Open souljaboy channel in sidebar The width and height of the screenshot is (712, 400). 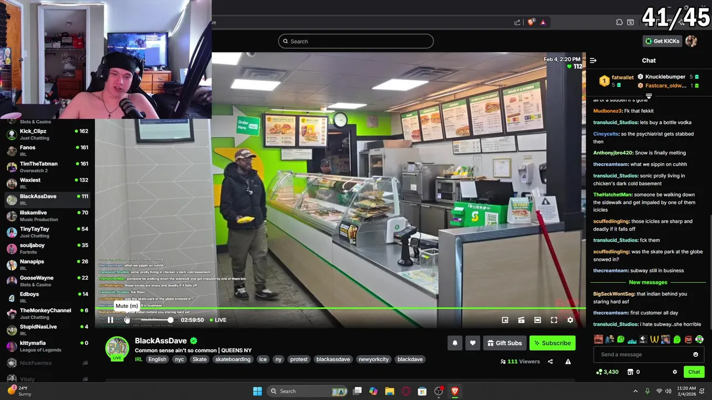47,248
